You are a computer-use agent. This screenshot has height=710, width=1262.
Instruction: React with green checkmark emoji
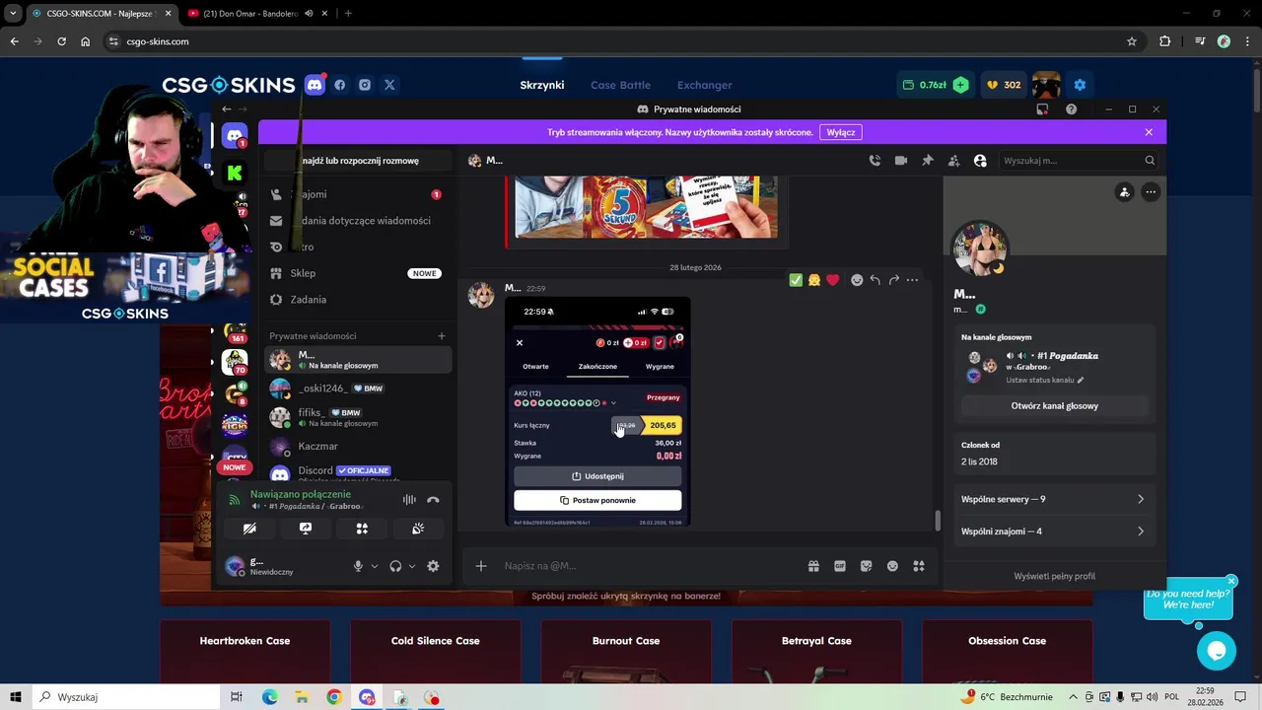pos(796,280)
